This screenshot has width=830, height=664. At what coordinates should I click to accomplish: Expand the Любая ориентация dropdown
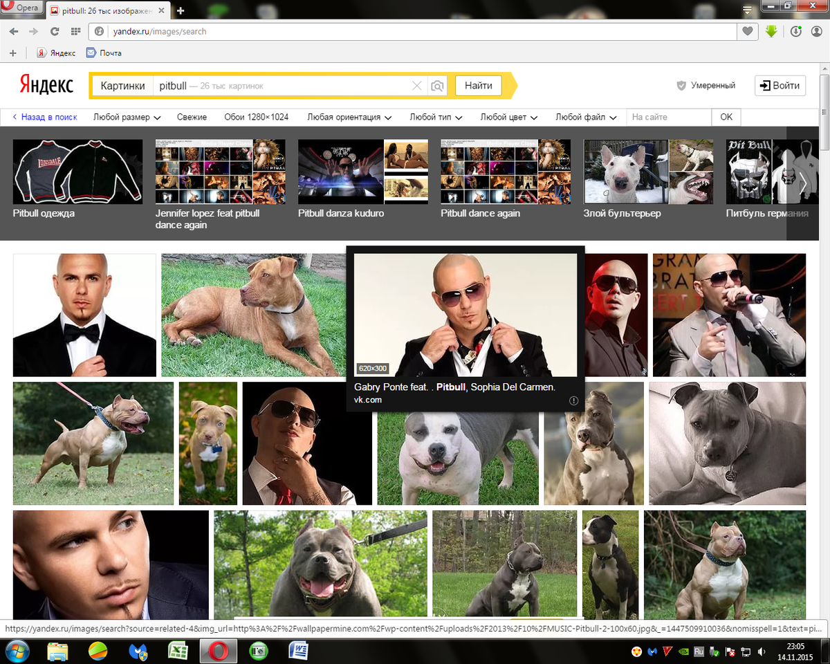pos(349,117)
